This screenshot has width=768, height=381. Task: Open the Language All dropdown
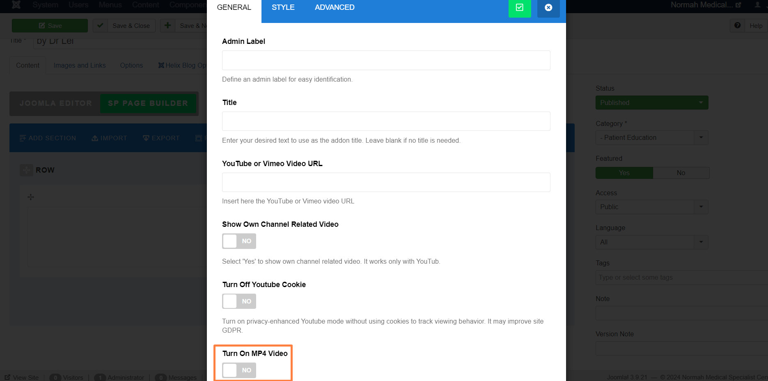coord(652,242)
